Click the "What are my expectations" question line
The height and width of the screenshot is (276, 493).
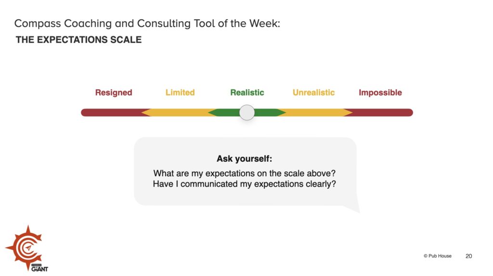coord(244,173)
